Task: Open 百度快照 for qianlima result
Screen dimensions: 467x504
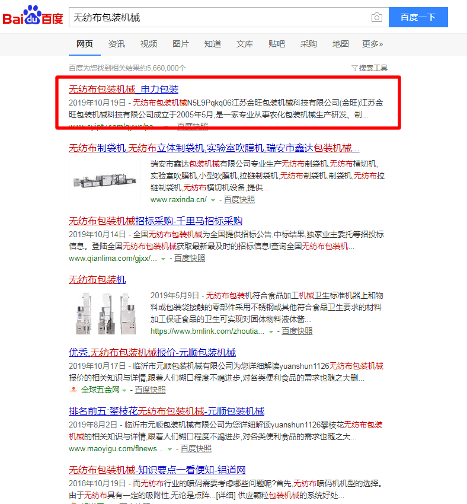Action: 190,259
